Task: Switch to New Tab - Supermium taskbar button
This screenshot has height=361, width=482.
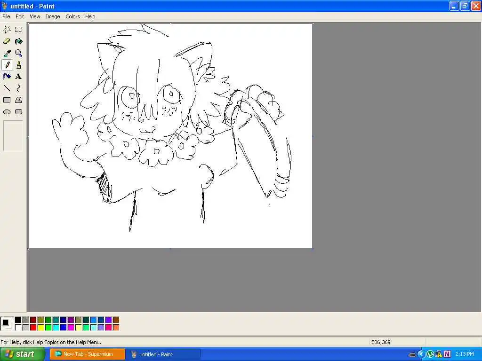Action: pos(88,354)
